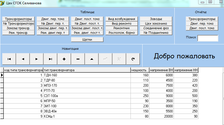
Task: Click мощность value 150 in ЭВД-40е row
Action: (140, 111)
